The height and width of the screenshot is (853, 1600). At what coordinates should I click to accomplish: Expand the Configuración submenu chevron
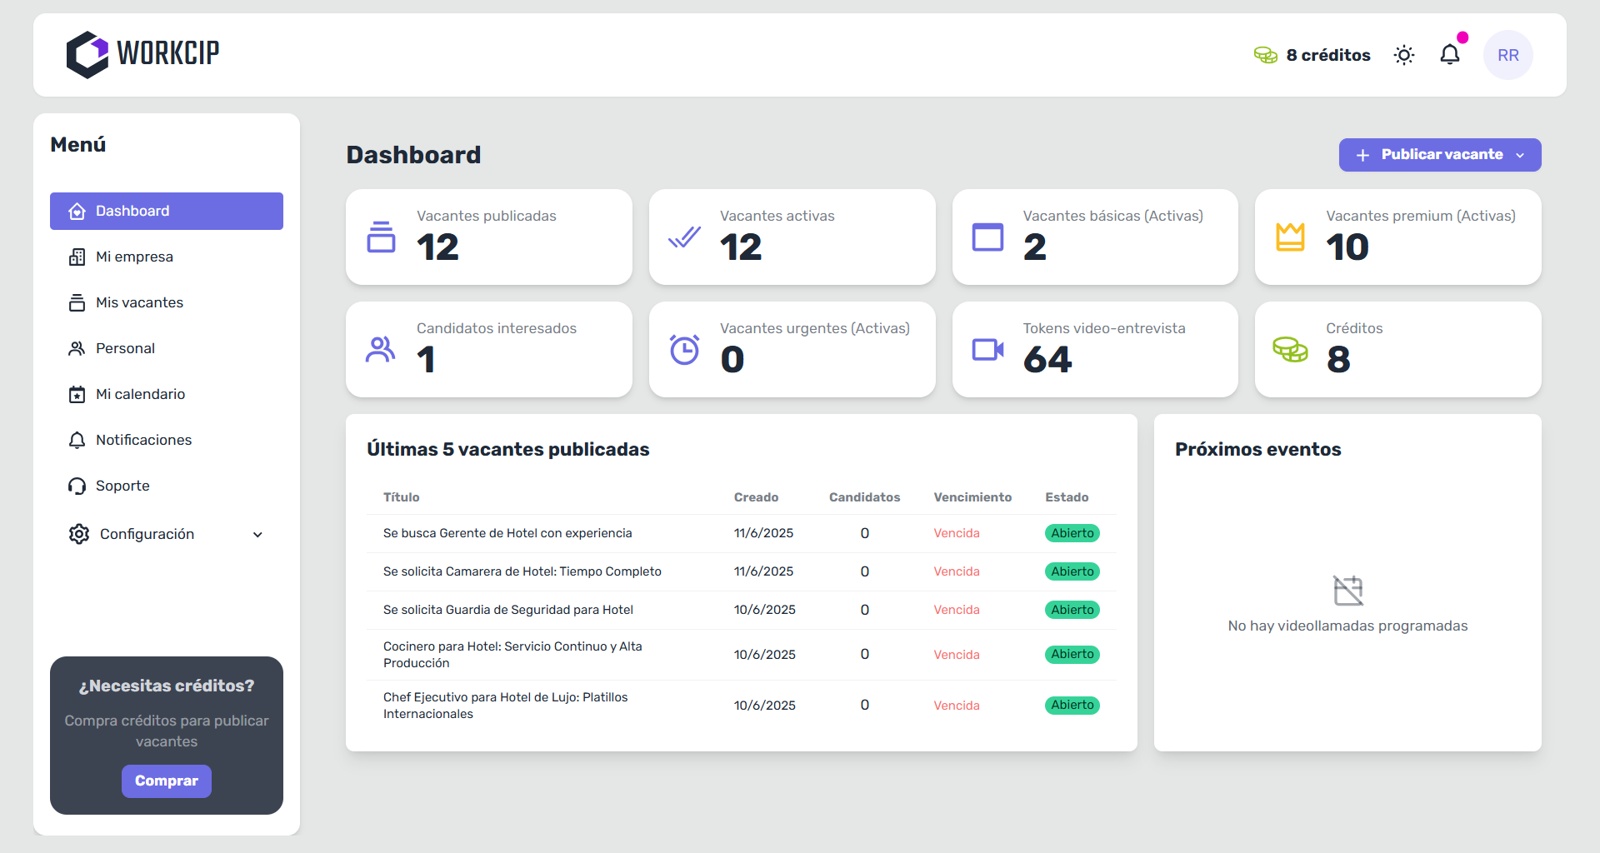coord(257,534)
